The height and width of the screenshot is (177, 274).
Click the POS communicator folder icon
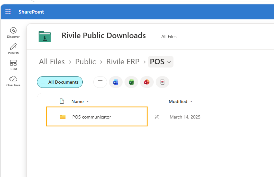tap(63, 117)
